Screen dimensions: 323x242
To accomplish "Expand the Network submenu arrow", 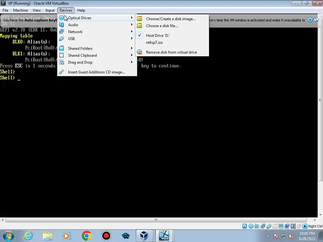I will 132,32.
